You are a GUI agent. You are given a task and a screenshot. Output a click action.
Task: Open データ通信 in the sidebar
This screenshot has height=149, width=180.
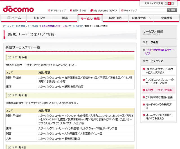[x=152, y=42]
